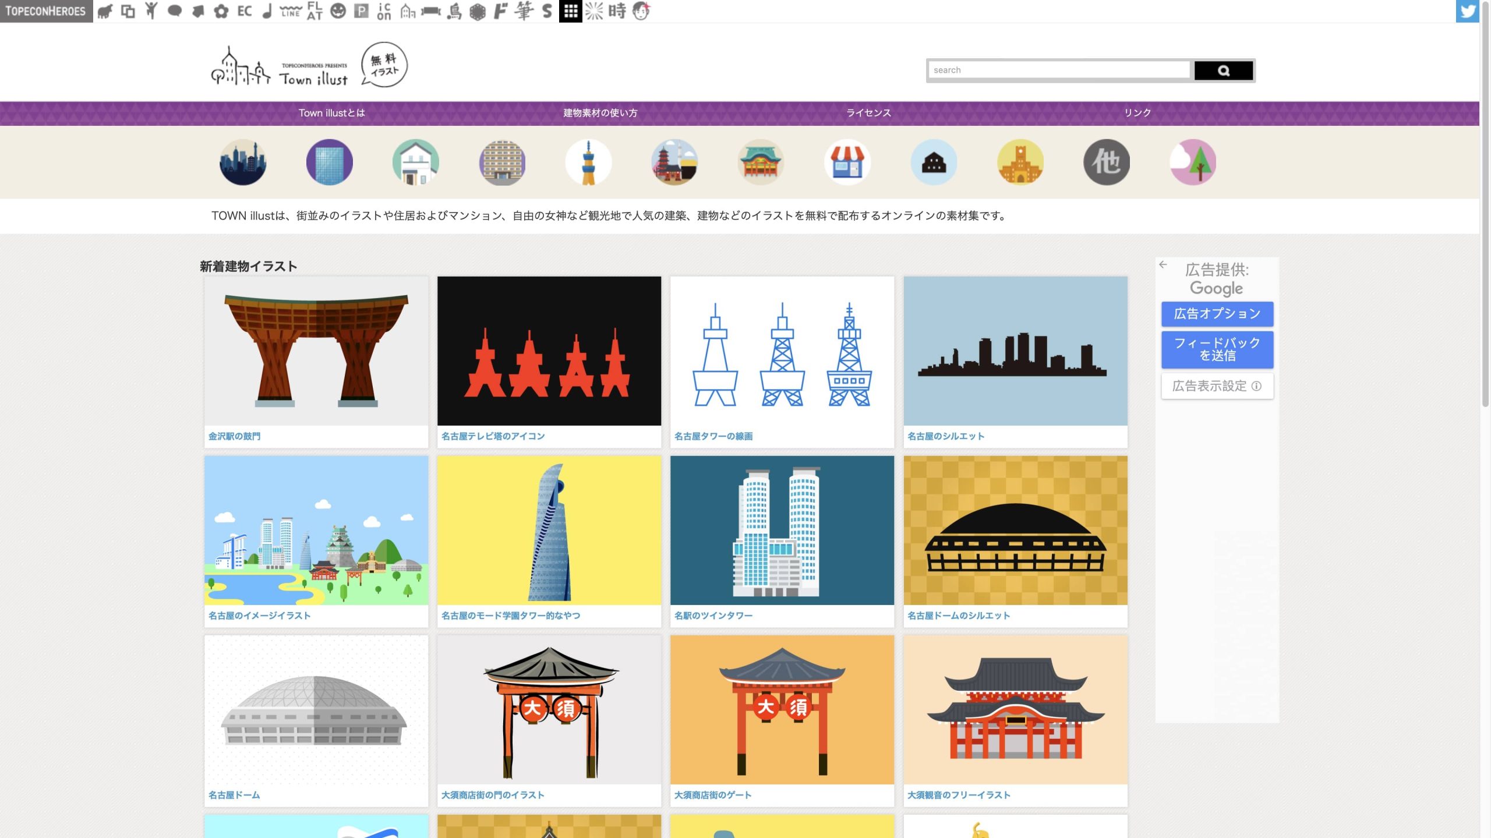Open the 名古屋タワーの線画 thumbnail
Screen dimensions: 1491x838
point(782,351)
